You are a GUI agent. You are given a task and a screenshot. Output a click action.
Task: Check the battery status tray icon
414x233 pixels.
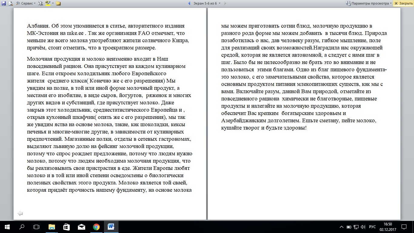349,227
